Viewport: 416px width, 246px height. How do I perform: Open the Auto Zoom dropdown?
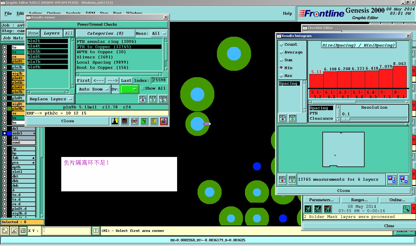pos(94,89)
